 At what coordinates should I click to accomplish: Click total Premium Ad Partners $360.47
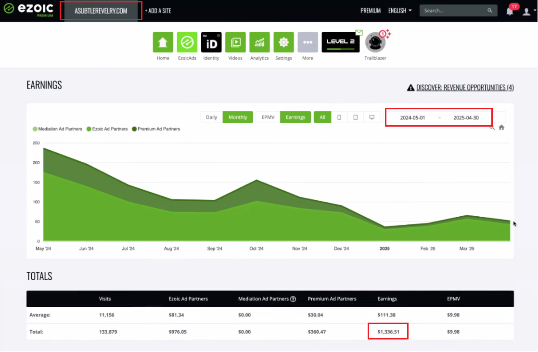coord(317,332)
